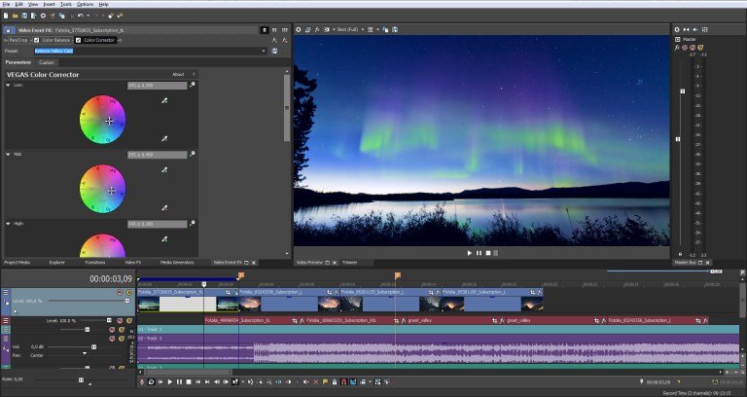Pick Low complementary color with top eyedropper
Viewport: 747px width, 397px height.
(x=164, y=100)
